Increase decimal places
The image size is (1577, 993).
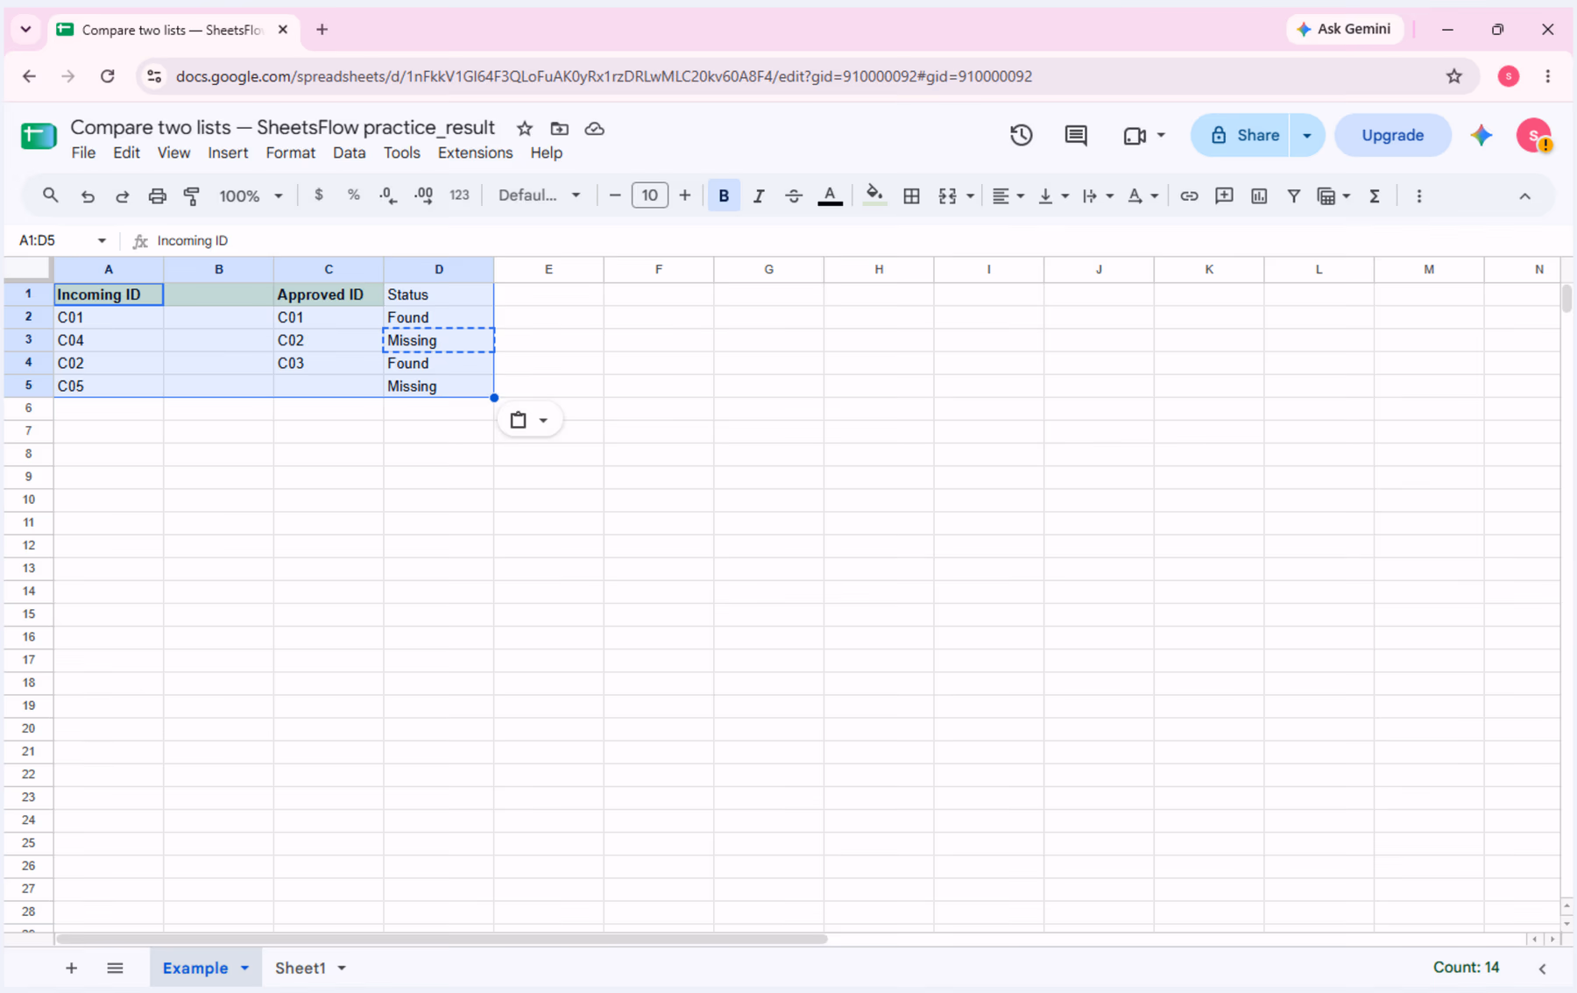point(424,195)
